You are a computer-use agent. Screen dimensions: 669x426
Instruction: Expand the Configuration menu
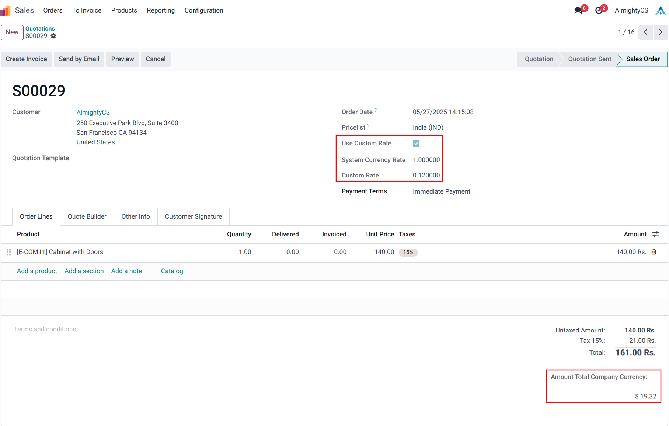(x=204, y=10)
